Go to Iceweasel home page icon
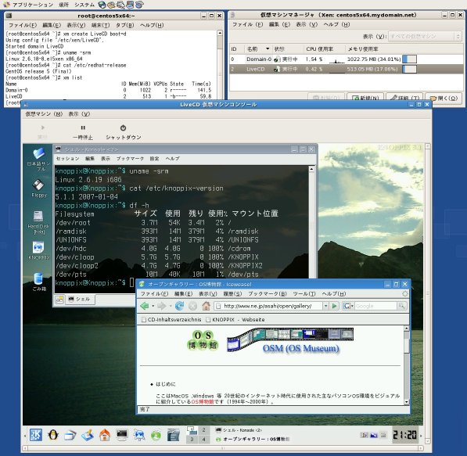The width and height of the screenshot is (467, 456). click(206, 306)
